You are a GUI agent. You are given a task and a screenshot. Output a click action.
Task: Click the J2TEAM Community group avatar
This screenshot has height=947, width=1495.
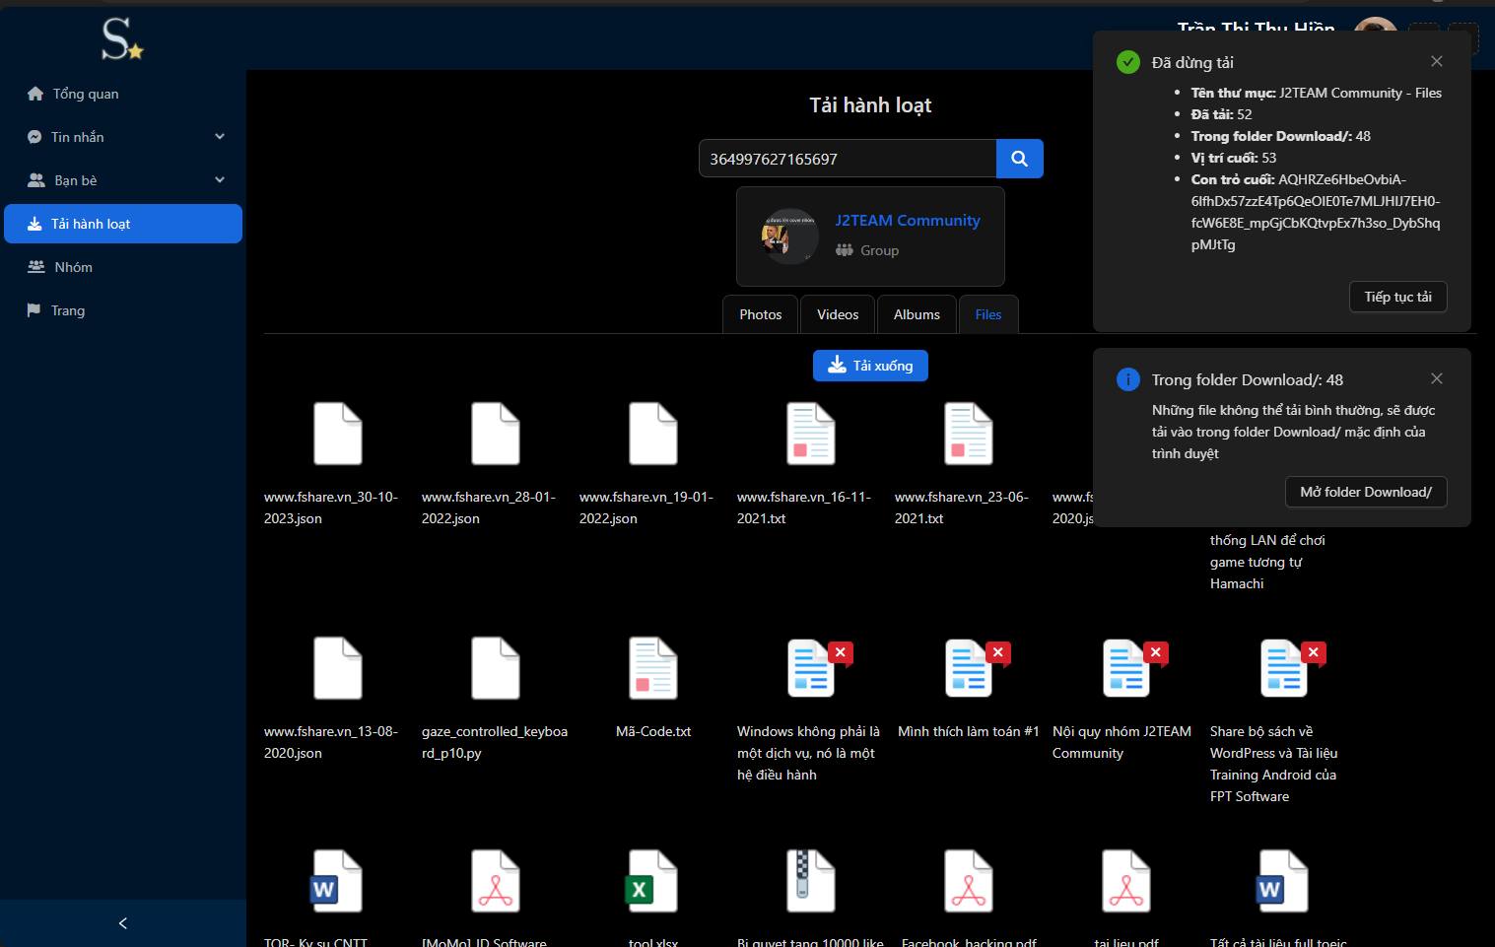(789, 237)
